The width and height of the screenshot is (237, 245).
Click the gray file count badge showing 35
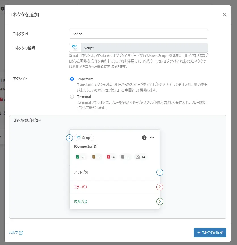click(x=125, y=157)
